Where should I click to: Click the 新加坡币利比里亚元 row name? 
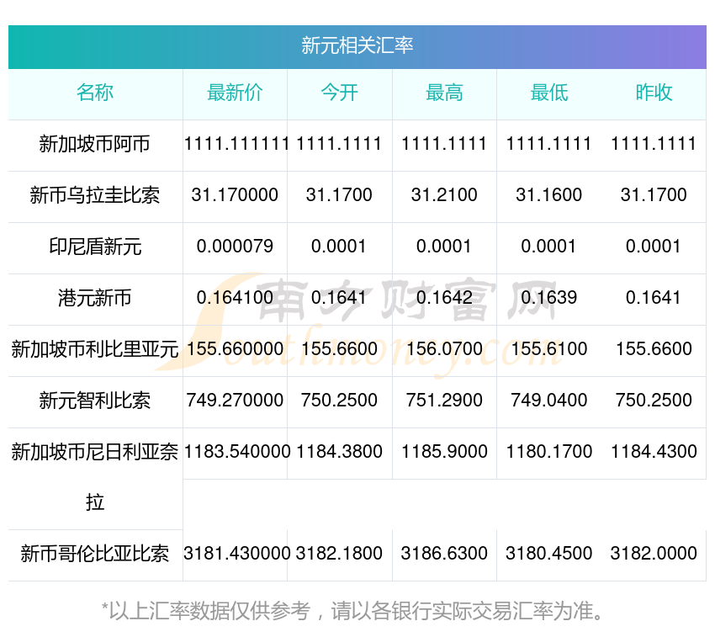click(x=95, y=349)
